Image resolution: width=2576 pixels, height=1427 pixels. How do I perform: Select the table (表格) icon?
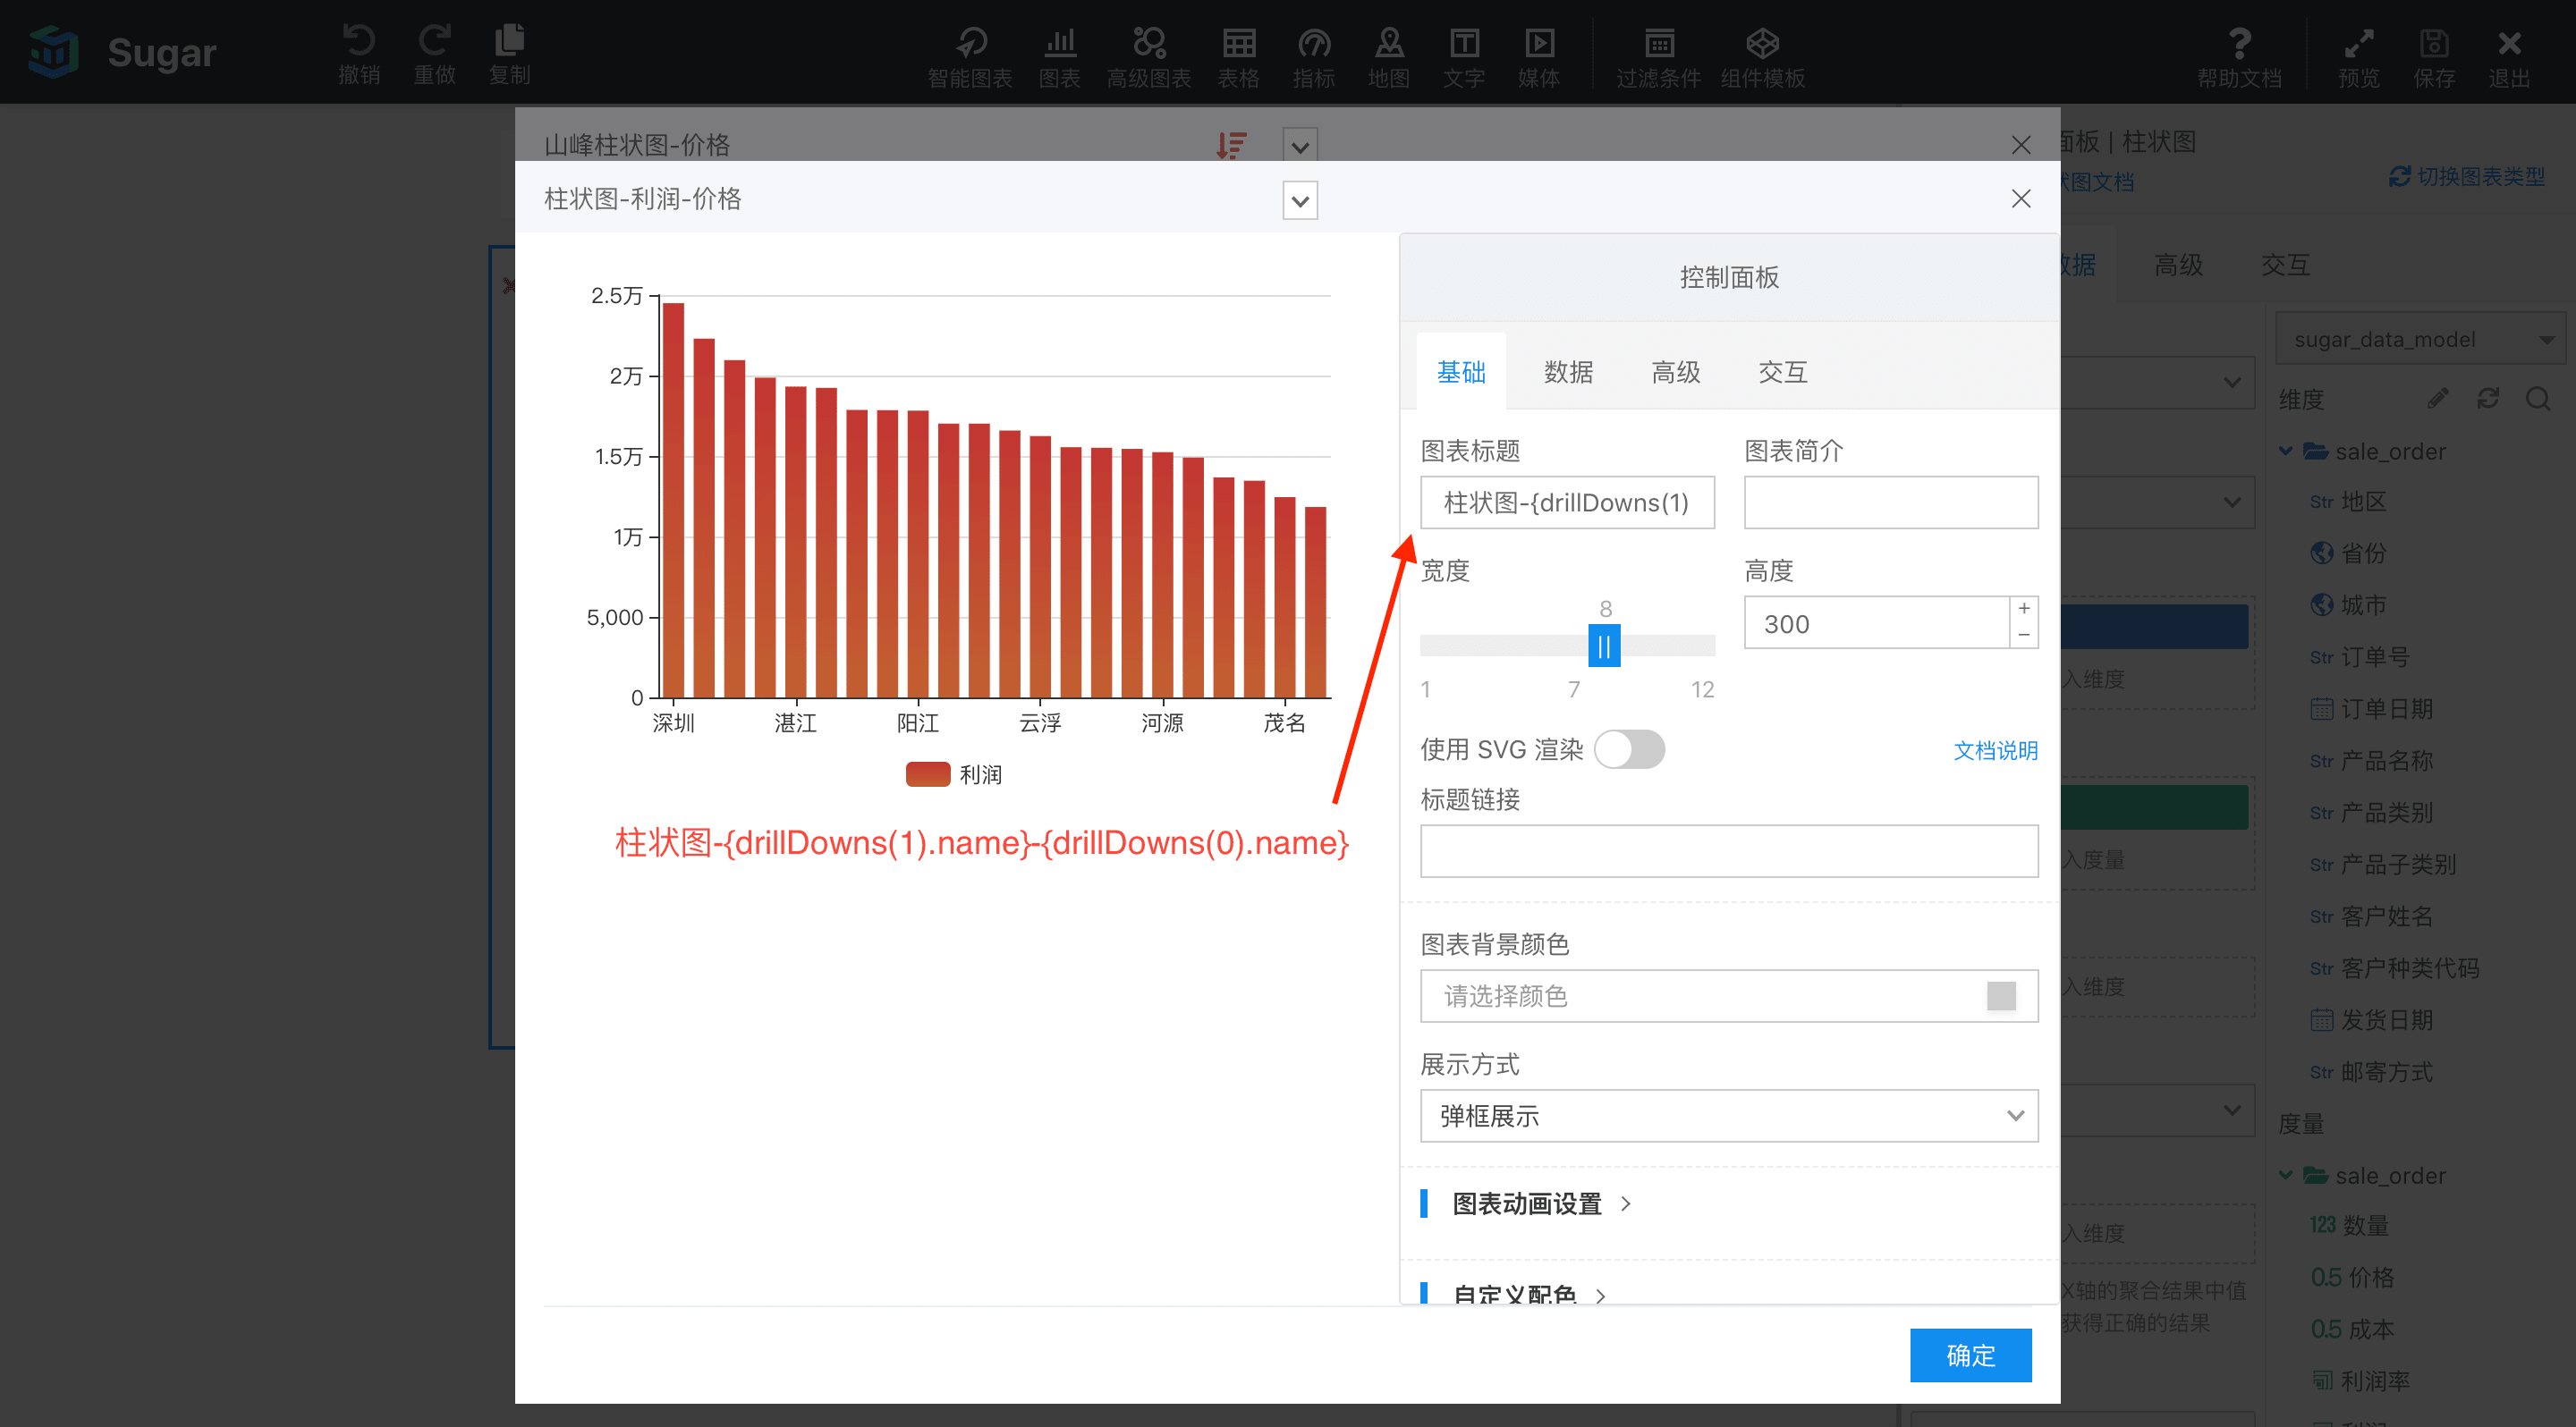1238,43
